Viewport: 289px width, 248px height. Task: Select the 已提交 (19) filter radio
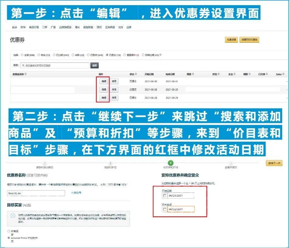[107, 55]
